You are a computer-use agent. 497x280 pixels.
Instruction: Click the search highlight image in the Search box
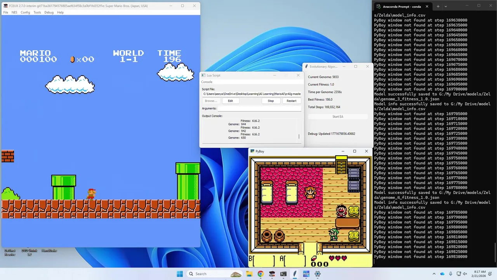click(236, 274)
